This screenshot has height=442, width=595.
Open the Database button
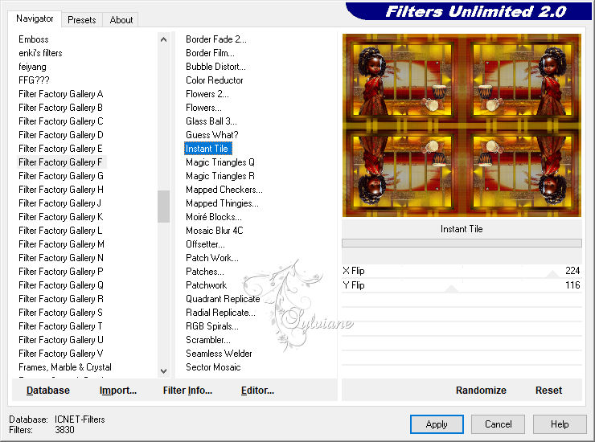(x=47, y=390)
